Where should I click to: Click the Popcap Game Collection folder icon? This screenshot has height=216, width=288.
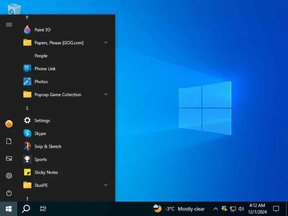(27, 94)
